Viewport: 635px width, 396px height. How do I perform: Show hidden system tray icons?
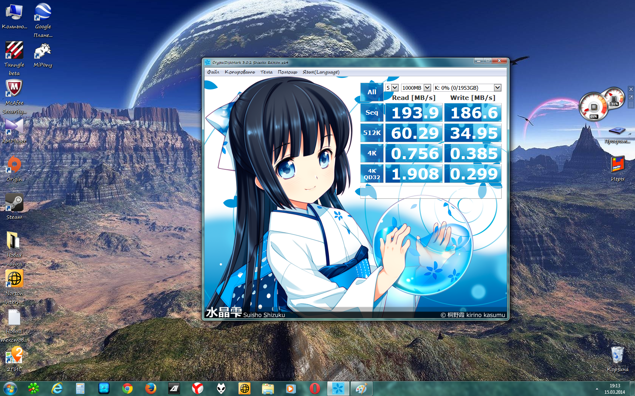597,389
